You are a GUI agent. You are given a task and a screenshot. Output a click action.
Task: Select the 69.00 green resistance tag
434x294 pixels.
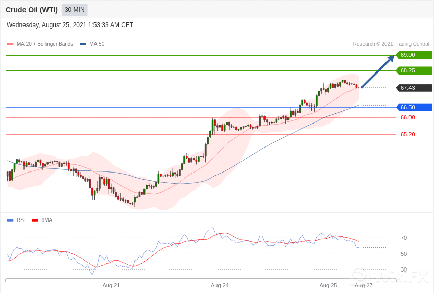(414, 55)
